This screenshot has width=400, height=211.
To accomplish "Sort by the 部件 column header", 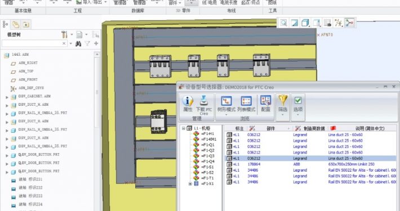I will click(271, 128).
